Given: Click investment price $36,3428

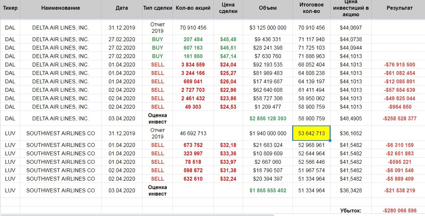Looking at the screenshot, I should pos(351,191).
